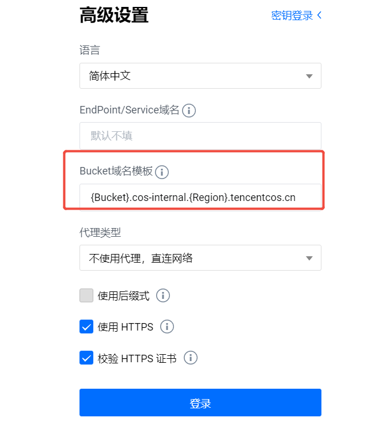Open the 语言 dropdown showing 简体中文
The width and height of the screenshot is (375, 425).
200,76
